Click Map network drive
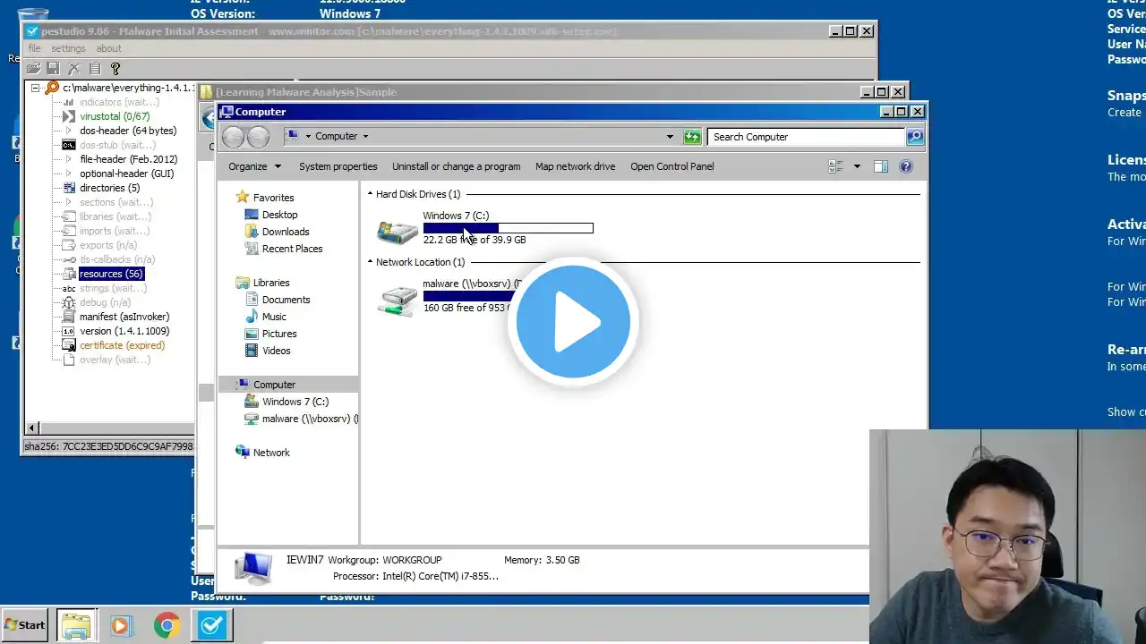Viewport: 1146px width, 644px height. tap(575, 166)
